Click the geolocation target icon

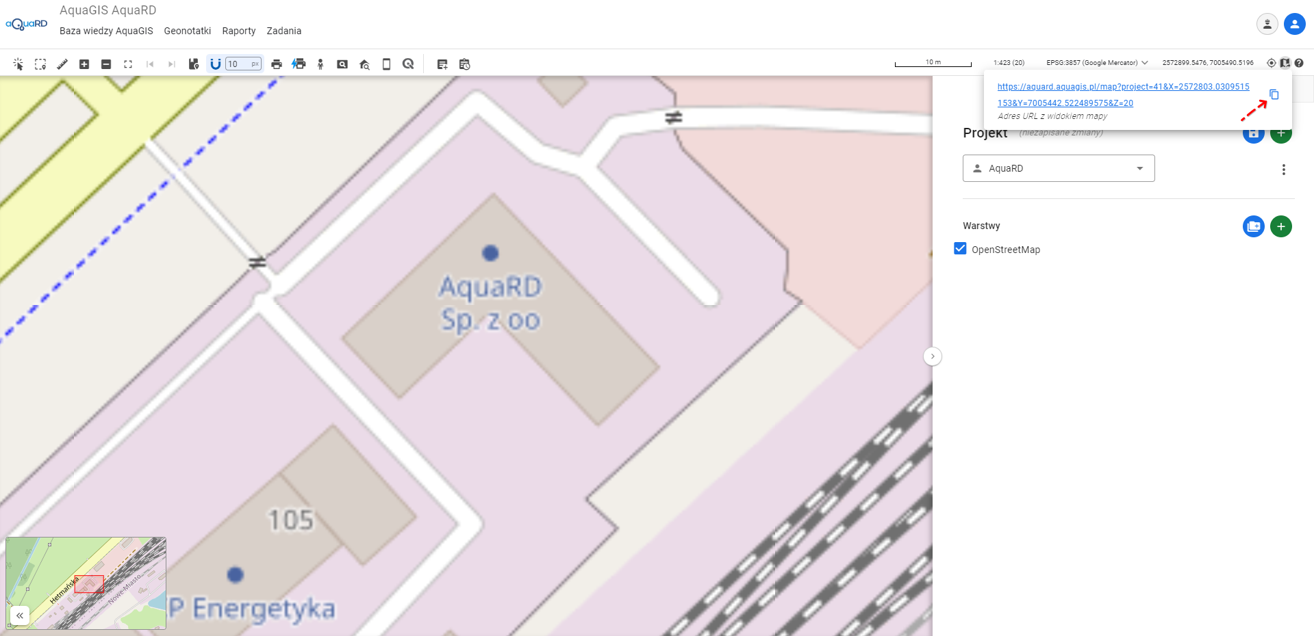pos(1271,63)
